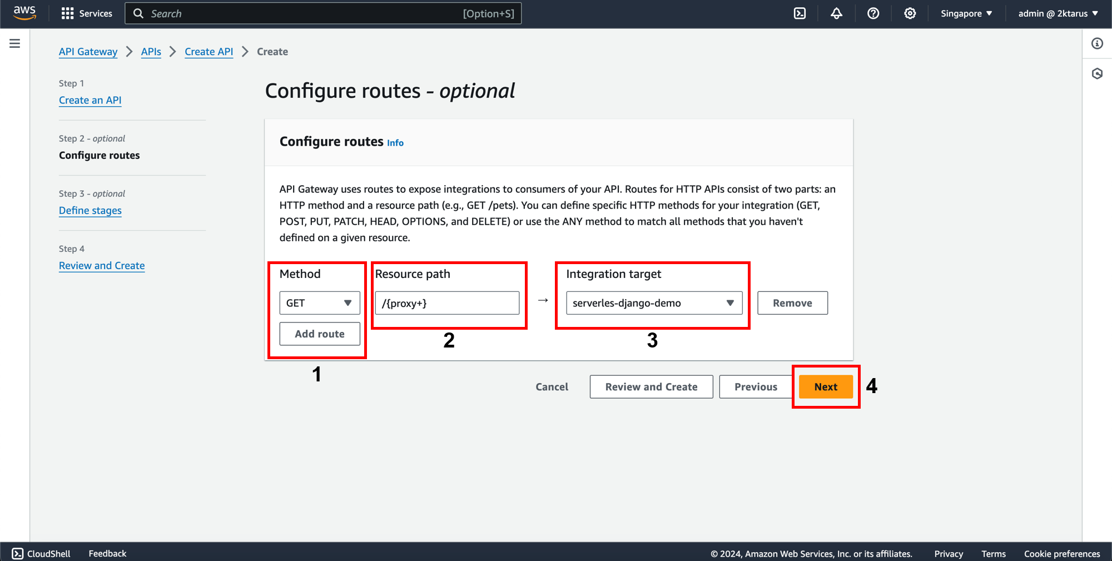Focus the top Search box
The width and height of the screenshot is (1112, 561).
(323, 13)
